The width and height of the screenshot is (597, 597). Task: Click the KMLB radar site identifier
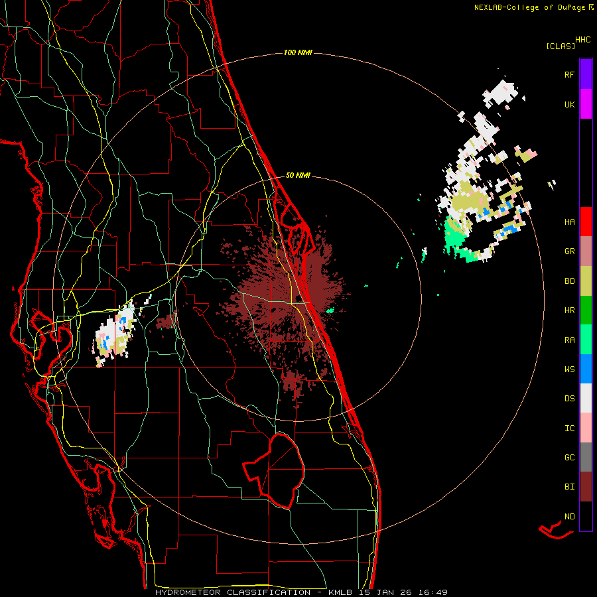pyautogui.click(x=342, y=592)
